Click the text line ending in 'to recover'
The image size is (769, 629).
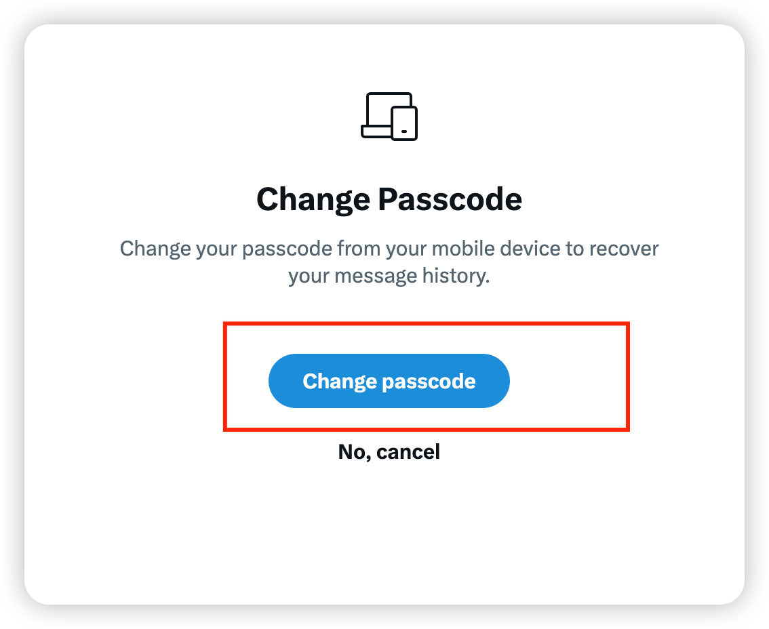(389, 248)
